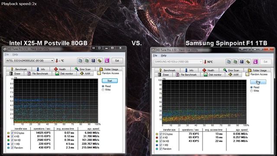277x156 pixels.
Task: Open Folder Usage tab in Samsung window
Action: pyautogui.click(x=257, y=70)
